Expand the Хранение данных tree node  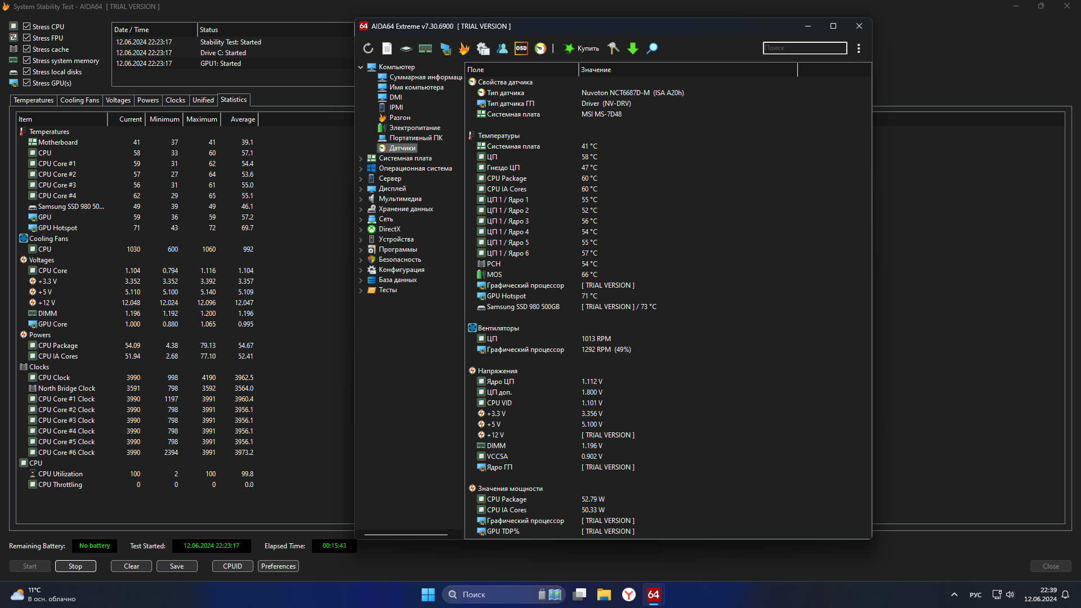point(361,209)
